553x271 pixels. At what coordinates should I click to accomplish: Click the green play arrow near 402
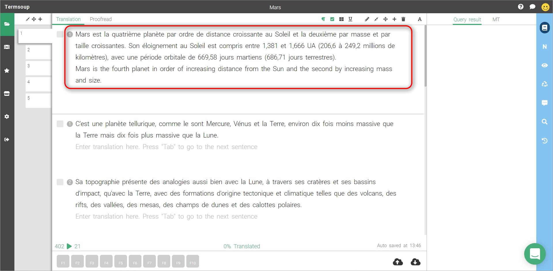[x=69, y=246]
